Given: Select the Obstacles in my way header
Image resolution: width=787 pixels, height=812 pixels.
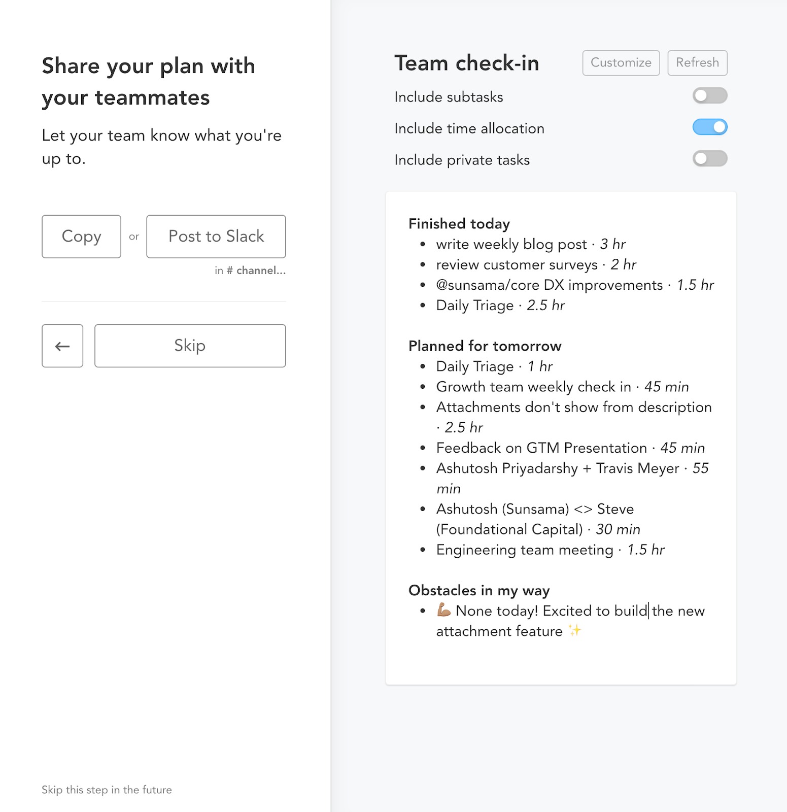Looking at the screenshot, I should 479,590.
